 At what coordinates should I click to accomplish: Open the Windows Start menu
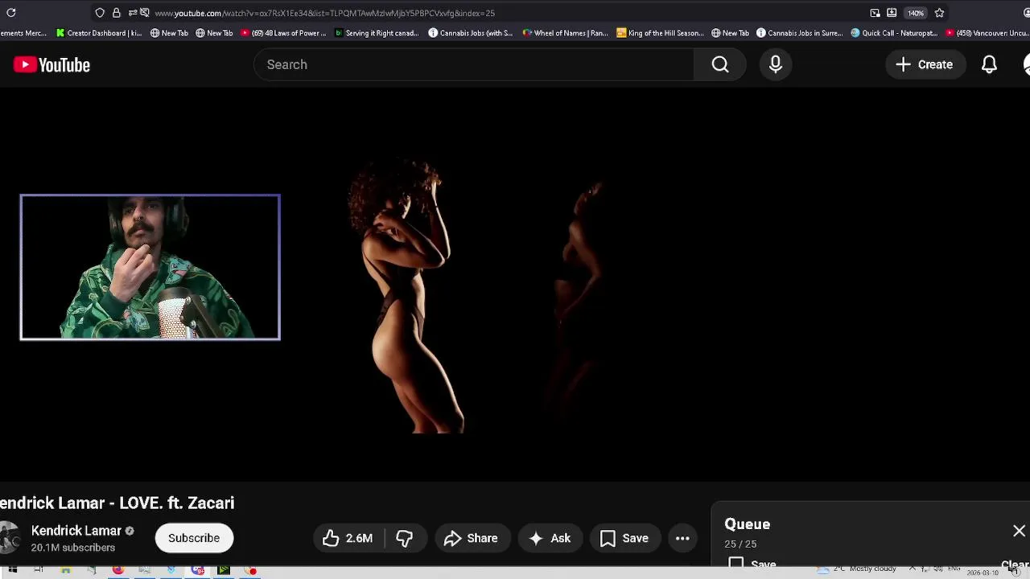(x=13, y=570)
